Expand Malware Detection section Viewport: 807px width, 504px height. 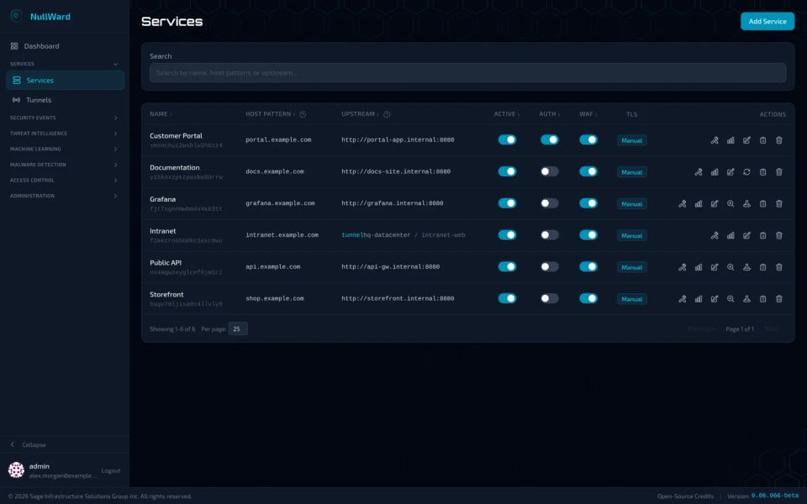(x=65, y=165)
